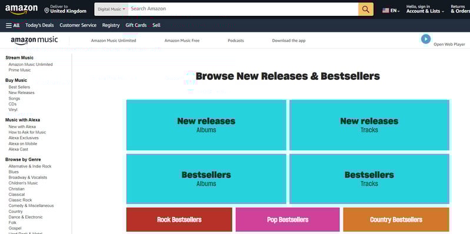The width and height of the screenshot is (470, 234).
Task: Open the Digital Music search category dropdown
Action: (x=111, y=9)
